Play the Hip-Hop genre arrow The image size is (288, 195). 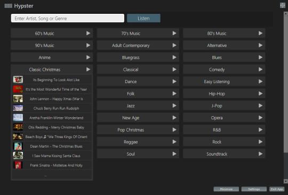click(260, 94)
